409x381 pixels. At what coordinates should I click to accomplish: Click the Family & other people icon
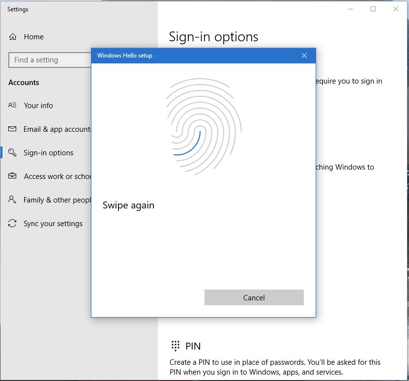click(12, 200)
